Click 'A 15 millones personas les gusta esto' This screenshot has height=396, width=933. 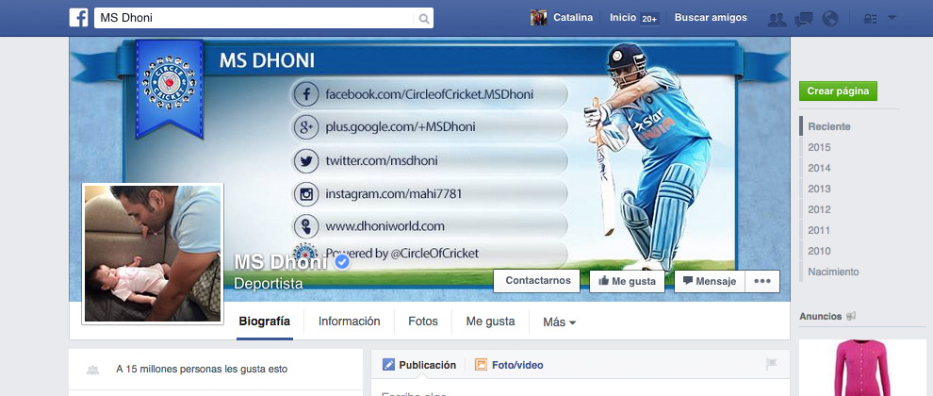pos(202,370)
